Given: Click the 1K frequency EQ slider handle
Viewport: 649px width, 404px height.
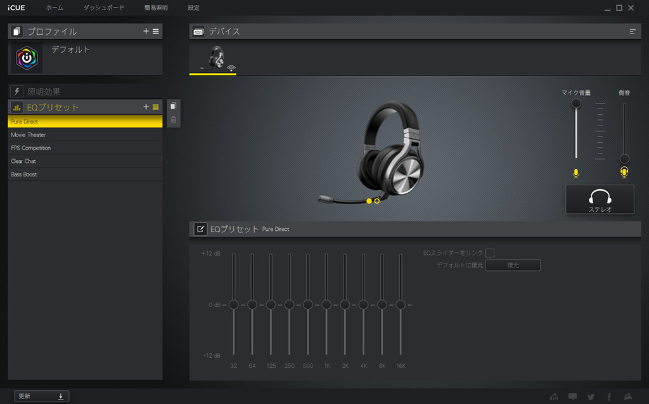Looking at the screenshot, I should [x=326, y=305].
